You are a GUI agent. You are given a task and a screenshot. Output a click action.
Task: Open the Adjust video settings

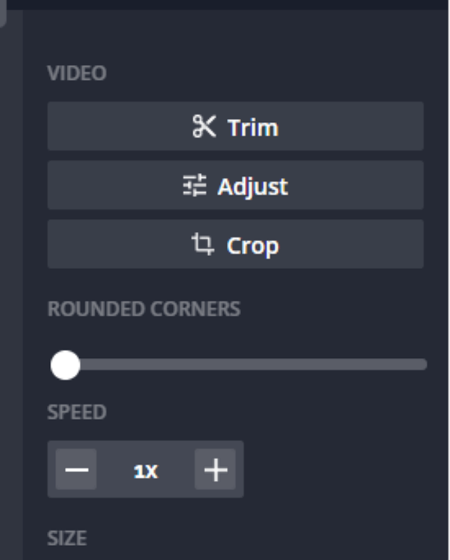click(235, 186)
